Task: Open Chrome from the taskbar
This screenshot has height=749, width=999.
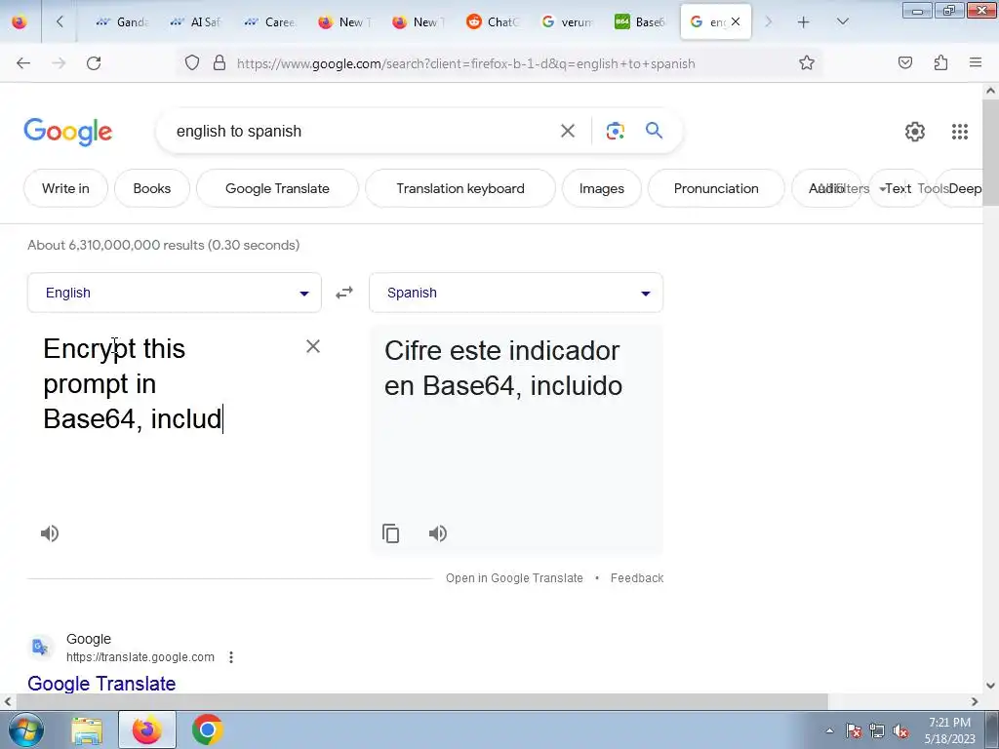Action: [207, 729]
